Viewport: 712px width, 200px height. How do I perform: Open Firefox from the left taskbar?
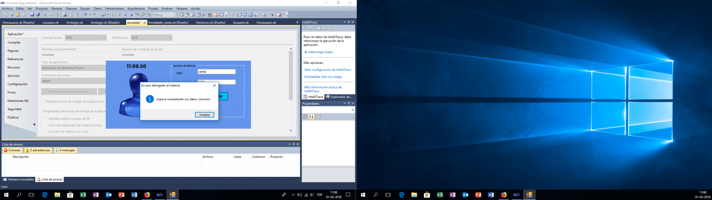coord(147,194)
